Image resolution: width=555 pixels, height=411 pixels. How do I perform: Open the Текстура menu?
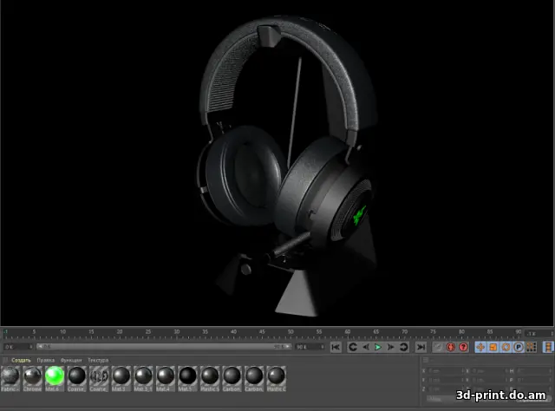[x=98, y=359]
